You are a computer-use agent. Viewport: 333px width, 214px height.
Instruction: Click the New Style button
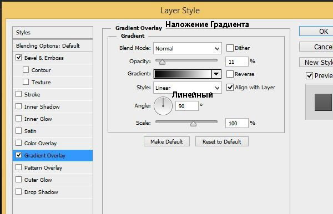pos(316,62)
